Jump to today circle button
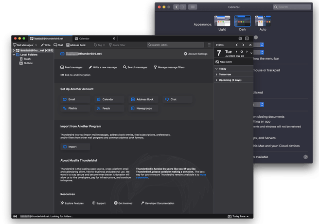The height and width of the screenshot is (224, 319). [242, 52]
